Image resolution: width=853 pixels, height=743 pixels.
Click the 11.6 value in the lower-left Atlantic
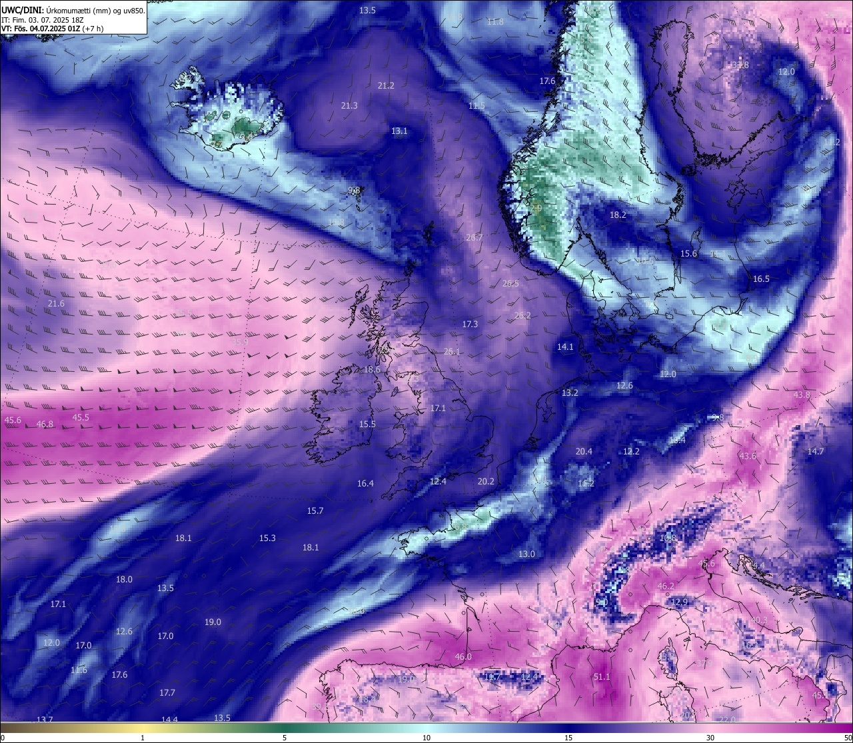(x=79, y=670)
